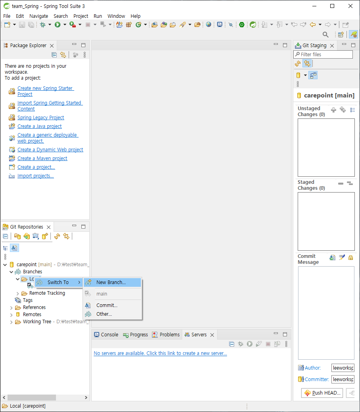Click the create a new server link
Viewport: 360px width, 412px height.
point(160,353)
